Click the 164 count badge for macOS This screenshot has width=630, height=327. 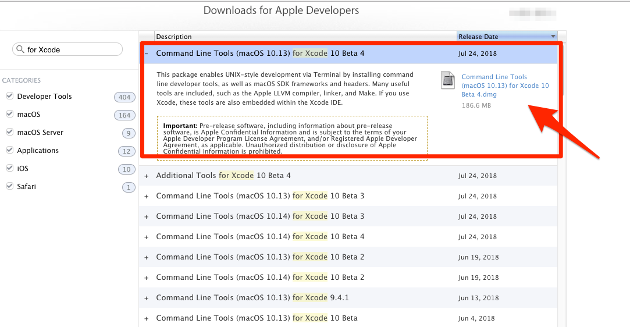124,115
